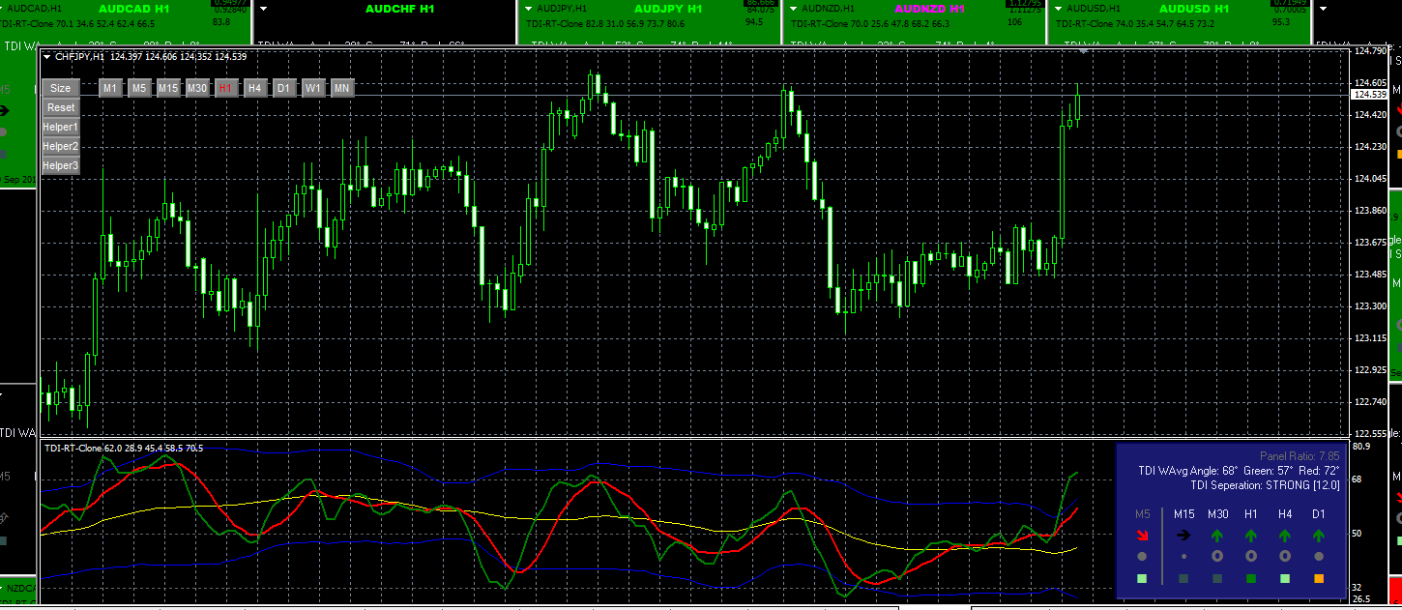
Task: Switch chart to H4 timeframe button
Action: [x=254, y=88]
